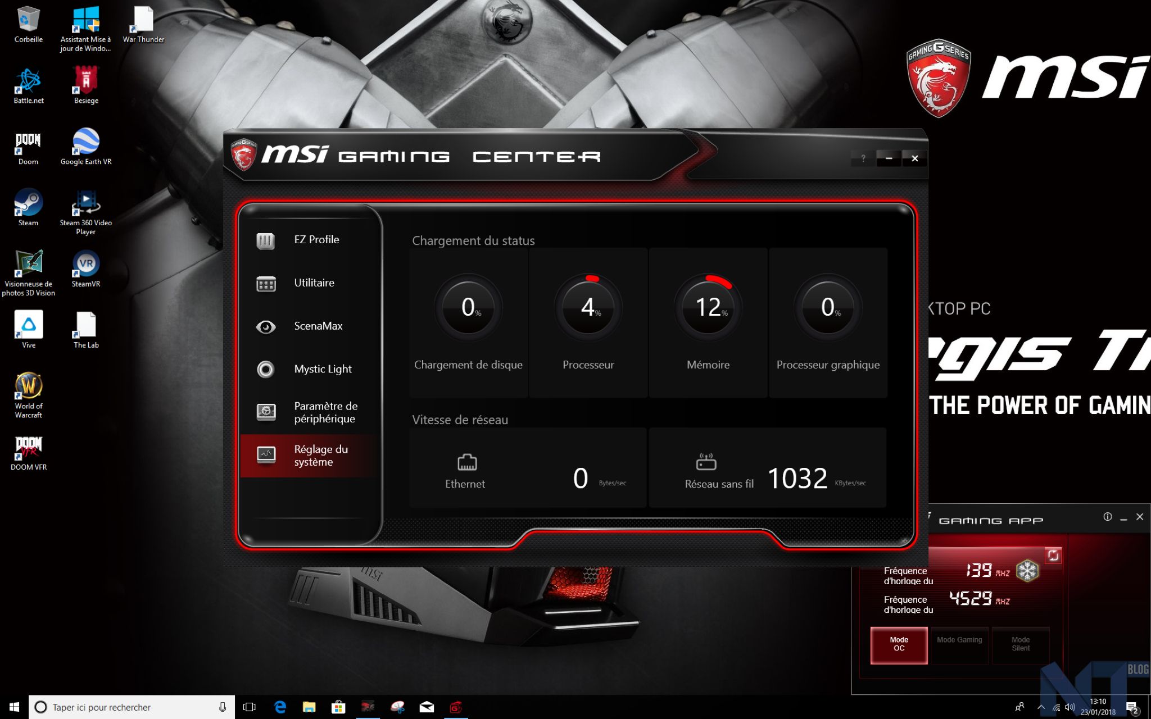Enable Mode Silent

pyautogui.click(x=1021, y=645)
